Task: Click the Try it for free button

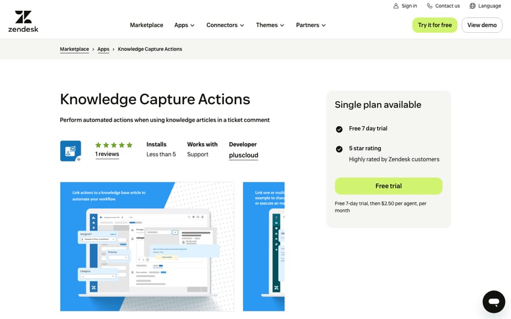Action: pos(435,25)
